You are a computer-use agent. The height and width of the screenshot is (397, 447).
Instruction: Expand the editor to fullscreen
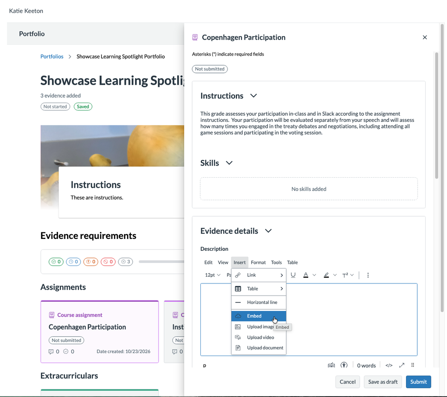pos(402,365)
